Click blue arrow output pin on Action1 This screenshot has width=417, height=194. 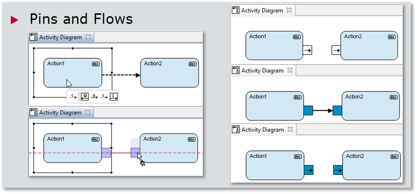click(308, 169)
